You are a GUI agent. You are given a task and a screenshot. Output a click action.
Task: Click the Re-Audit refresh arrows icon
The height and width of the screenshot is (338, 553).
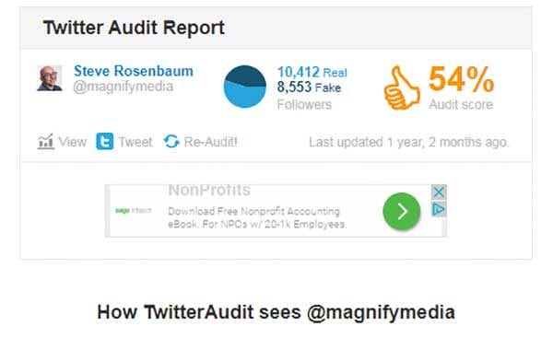pos(171,141)
